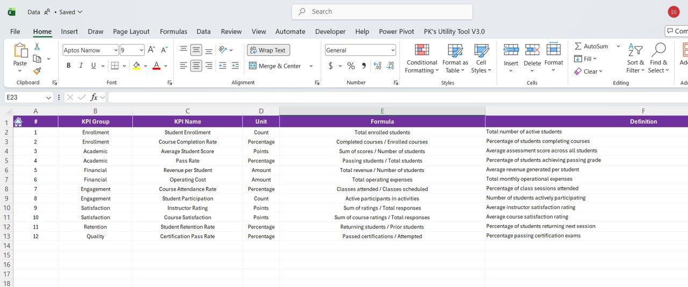688x287 pixels.
Task: Open the Fill dropdown
Action: [586, 59]
